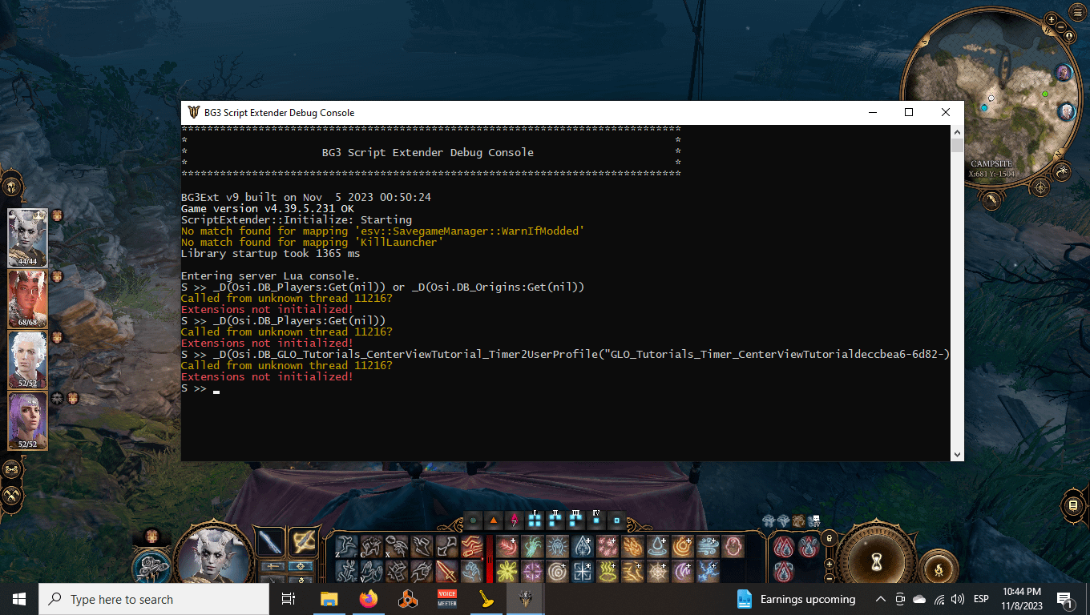Click 'Game version v4.39.5.231 OK' text
1090x615 pixels.
tap(267, 208)
